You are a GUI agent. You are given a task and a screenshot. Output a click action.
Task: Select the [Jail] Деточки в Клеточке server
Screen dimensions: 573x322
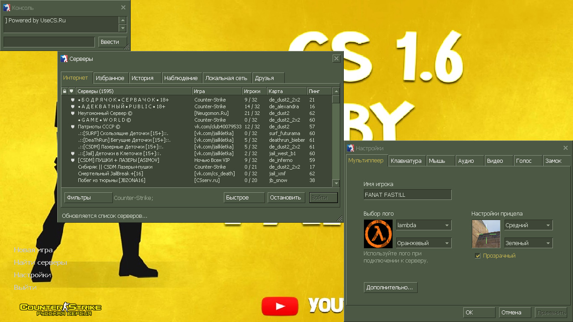tap(197, 153)
